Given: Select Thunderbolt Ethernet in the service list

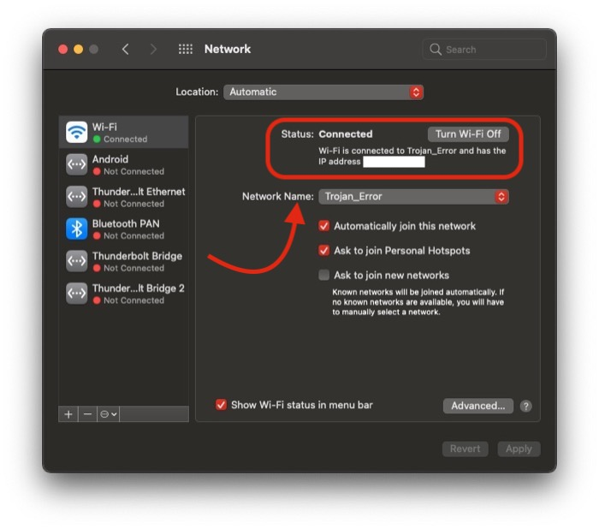Looking at the screenshot, I should click(137, 197).
